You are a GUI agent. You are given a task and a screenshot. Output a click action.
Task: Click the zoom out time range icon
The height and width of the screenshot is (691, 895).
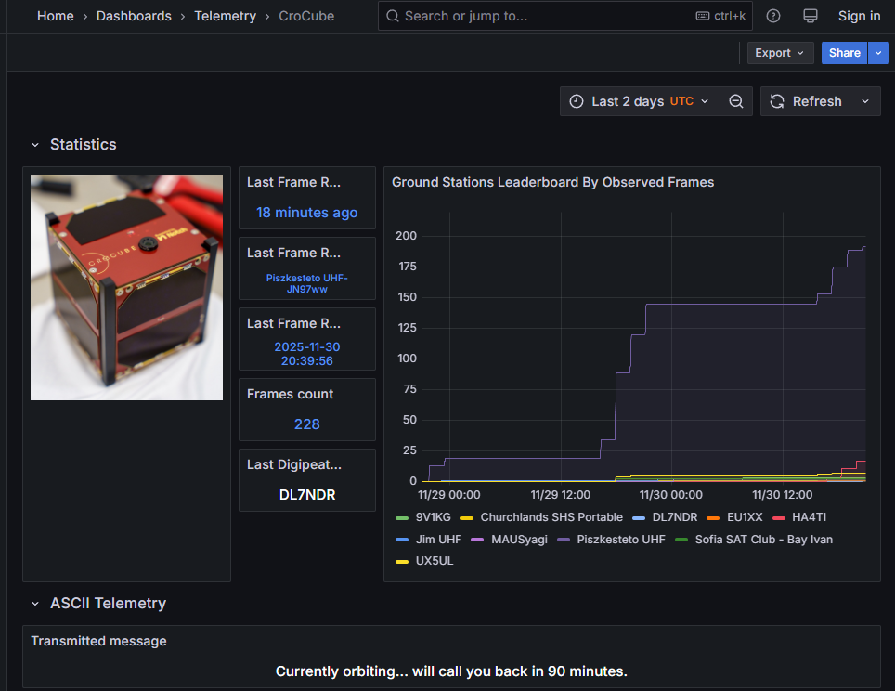pyautogui.click(x=735, y=101)
